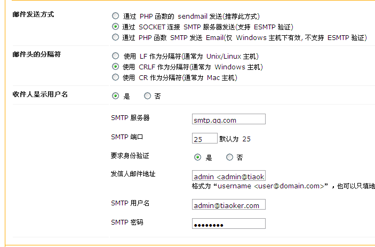Image resolution: width=375 pixels, height=247 pixels.
Task: Click the SOCKET 连接 SMTP label text
Action: tap(208, 27)
